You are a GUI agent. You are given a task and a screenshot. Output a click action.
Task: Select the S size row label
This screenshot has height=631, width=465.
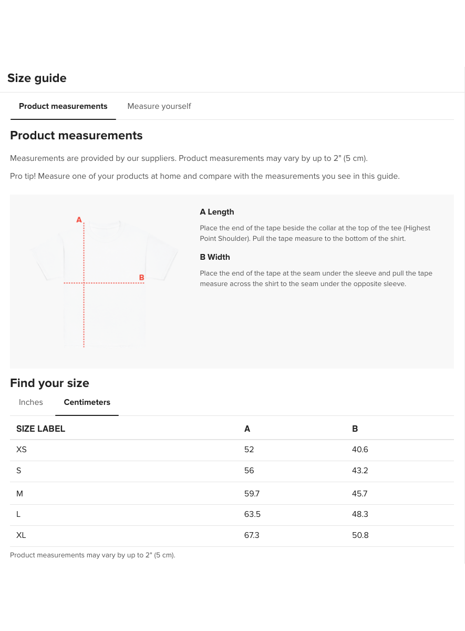point(19,471)
